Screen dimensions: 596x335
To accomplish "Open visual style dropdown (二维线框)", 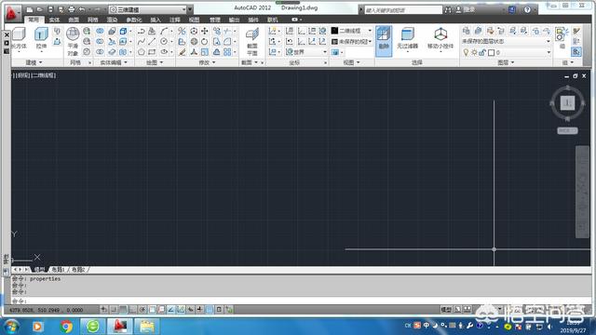I will coord(352,31).
